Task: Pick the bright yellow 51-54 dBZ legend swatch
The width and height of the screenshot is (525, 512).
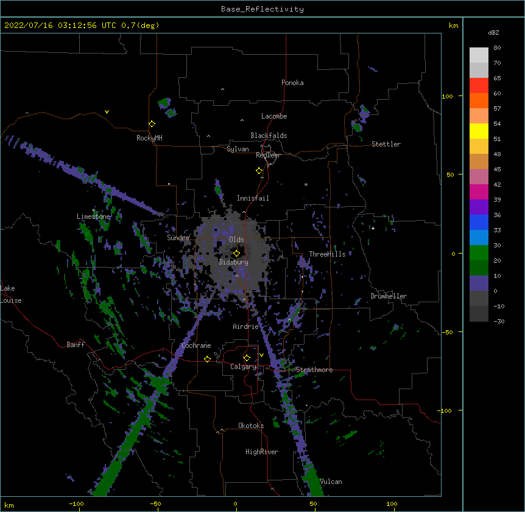Action: click(479, 131)
